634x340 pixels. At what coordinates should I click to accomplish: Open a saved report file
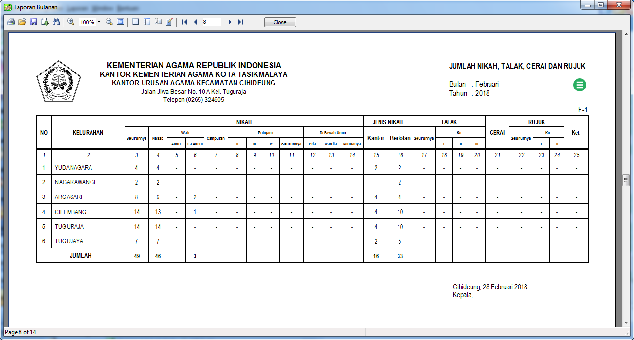coord(21,21)
